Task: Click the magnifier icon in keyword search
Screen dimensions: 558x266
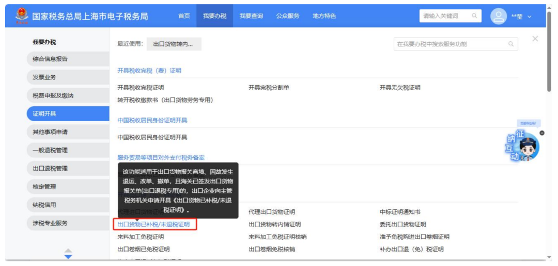Action: click(x=474, y=16)
